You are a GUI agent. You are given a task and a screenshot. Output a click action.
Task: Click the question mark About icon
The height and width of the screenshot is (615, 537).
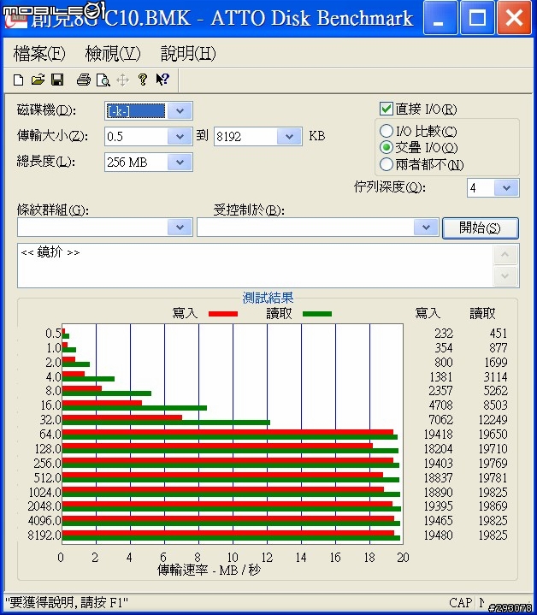coord(142,80)
